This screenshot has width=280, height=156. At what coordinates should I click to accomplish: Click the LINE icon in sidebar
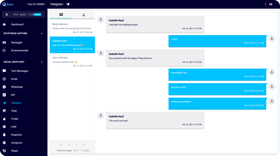tap(4, 127)
